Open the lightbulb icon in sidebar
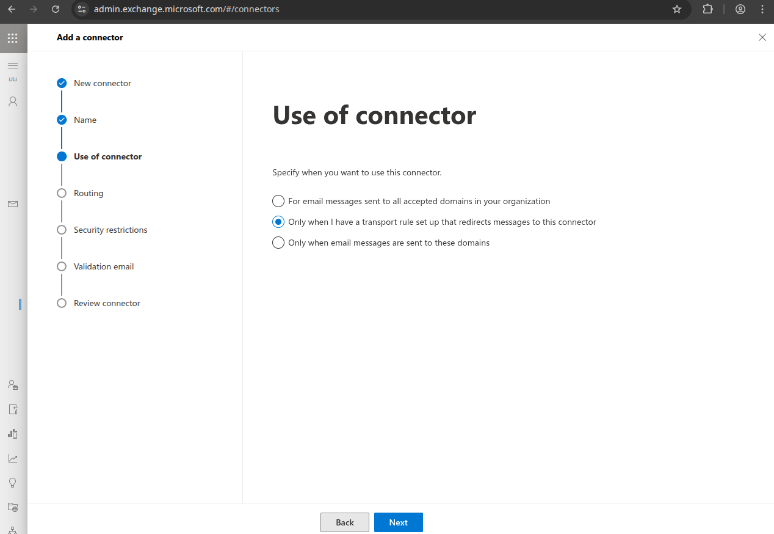Screen dimensions: 774x534 [13, 483]
